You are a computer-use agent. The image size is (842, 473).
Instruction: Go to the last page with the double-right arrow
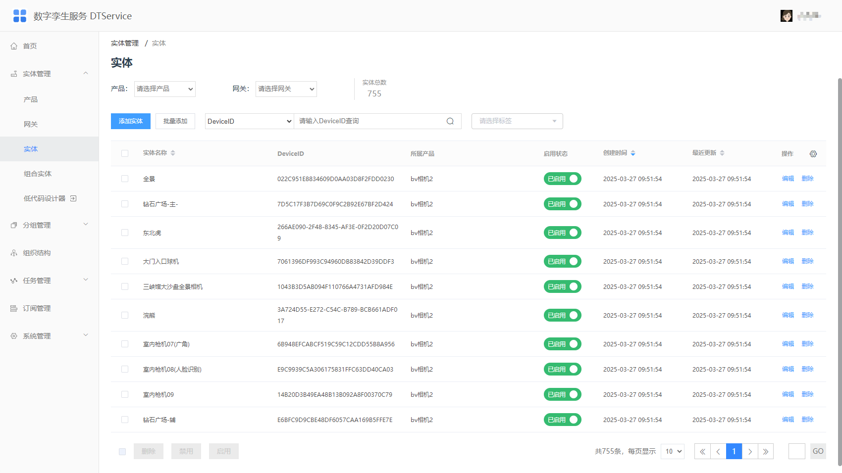pos(766,451)
